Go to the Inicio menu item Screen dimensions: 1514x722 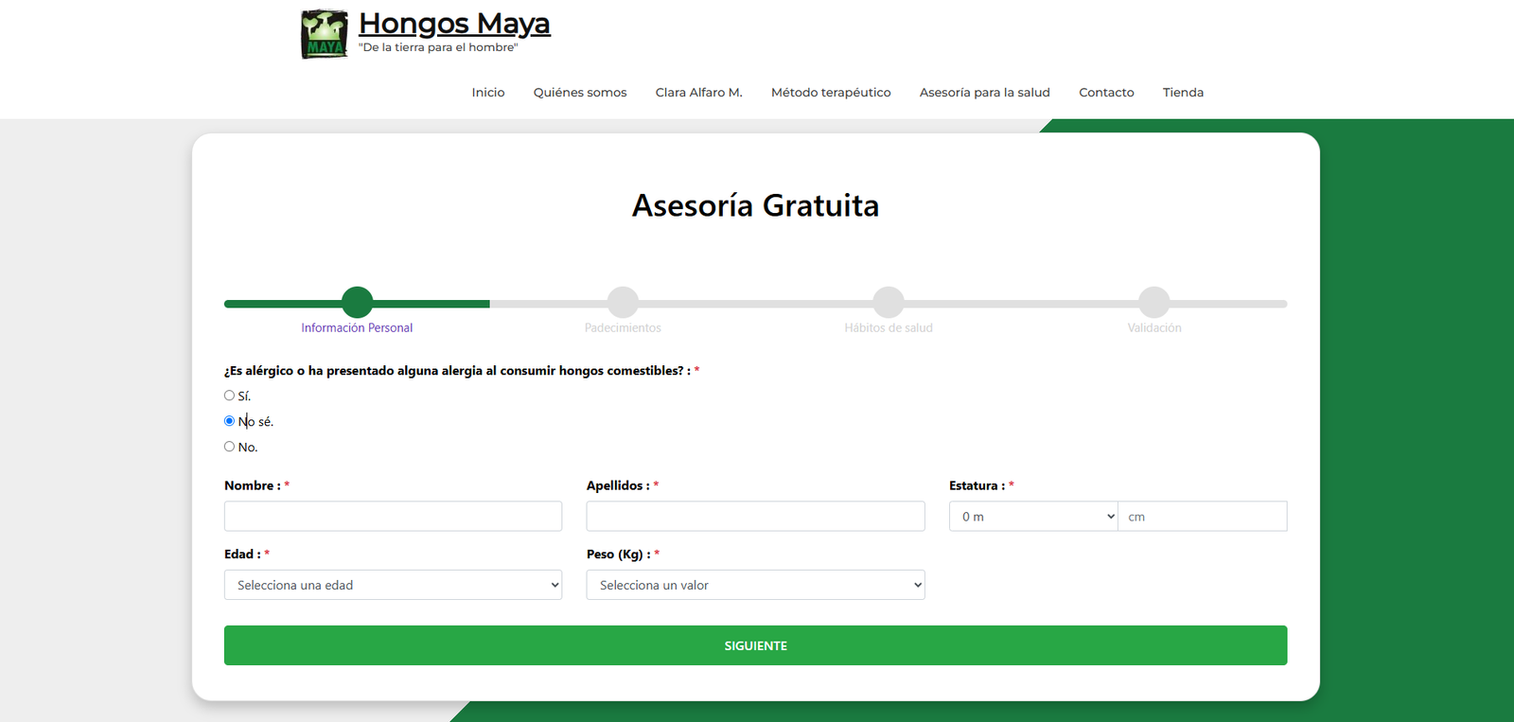(x=488, y=93)
